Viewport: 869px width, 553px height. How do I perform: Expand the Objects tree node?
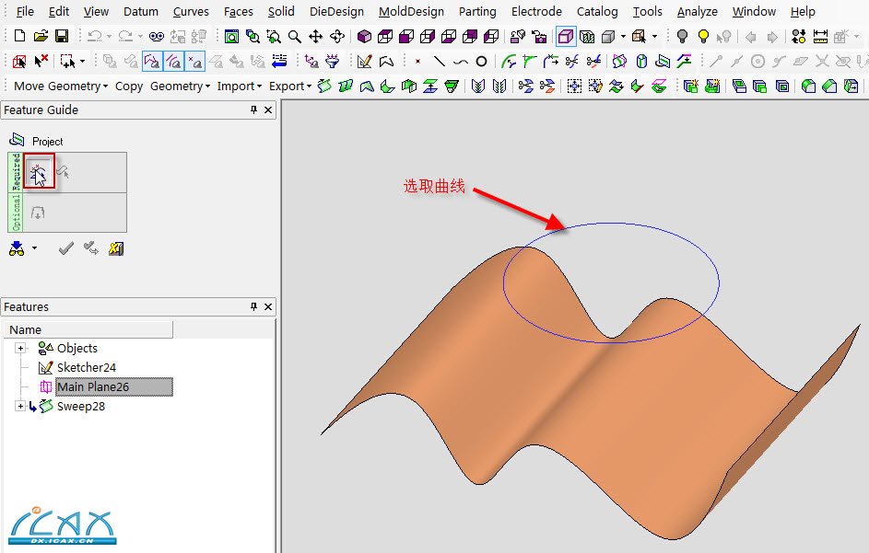[x=20, y=348]
